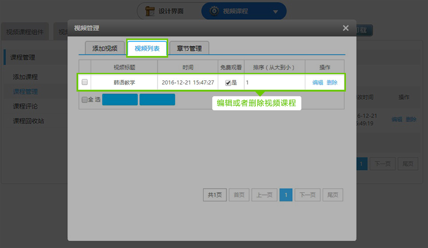The width and height of the screenshot is (428, 248).
Task: Open 课程回收站 in the sidebar
Action: (x=28, y=121)
